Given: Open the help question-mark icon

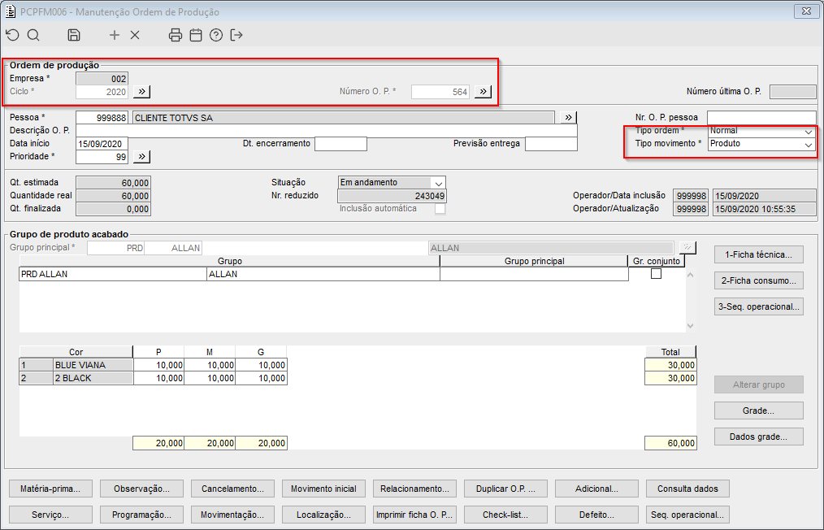Looking at the screenshot, I should (216, 35).
